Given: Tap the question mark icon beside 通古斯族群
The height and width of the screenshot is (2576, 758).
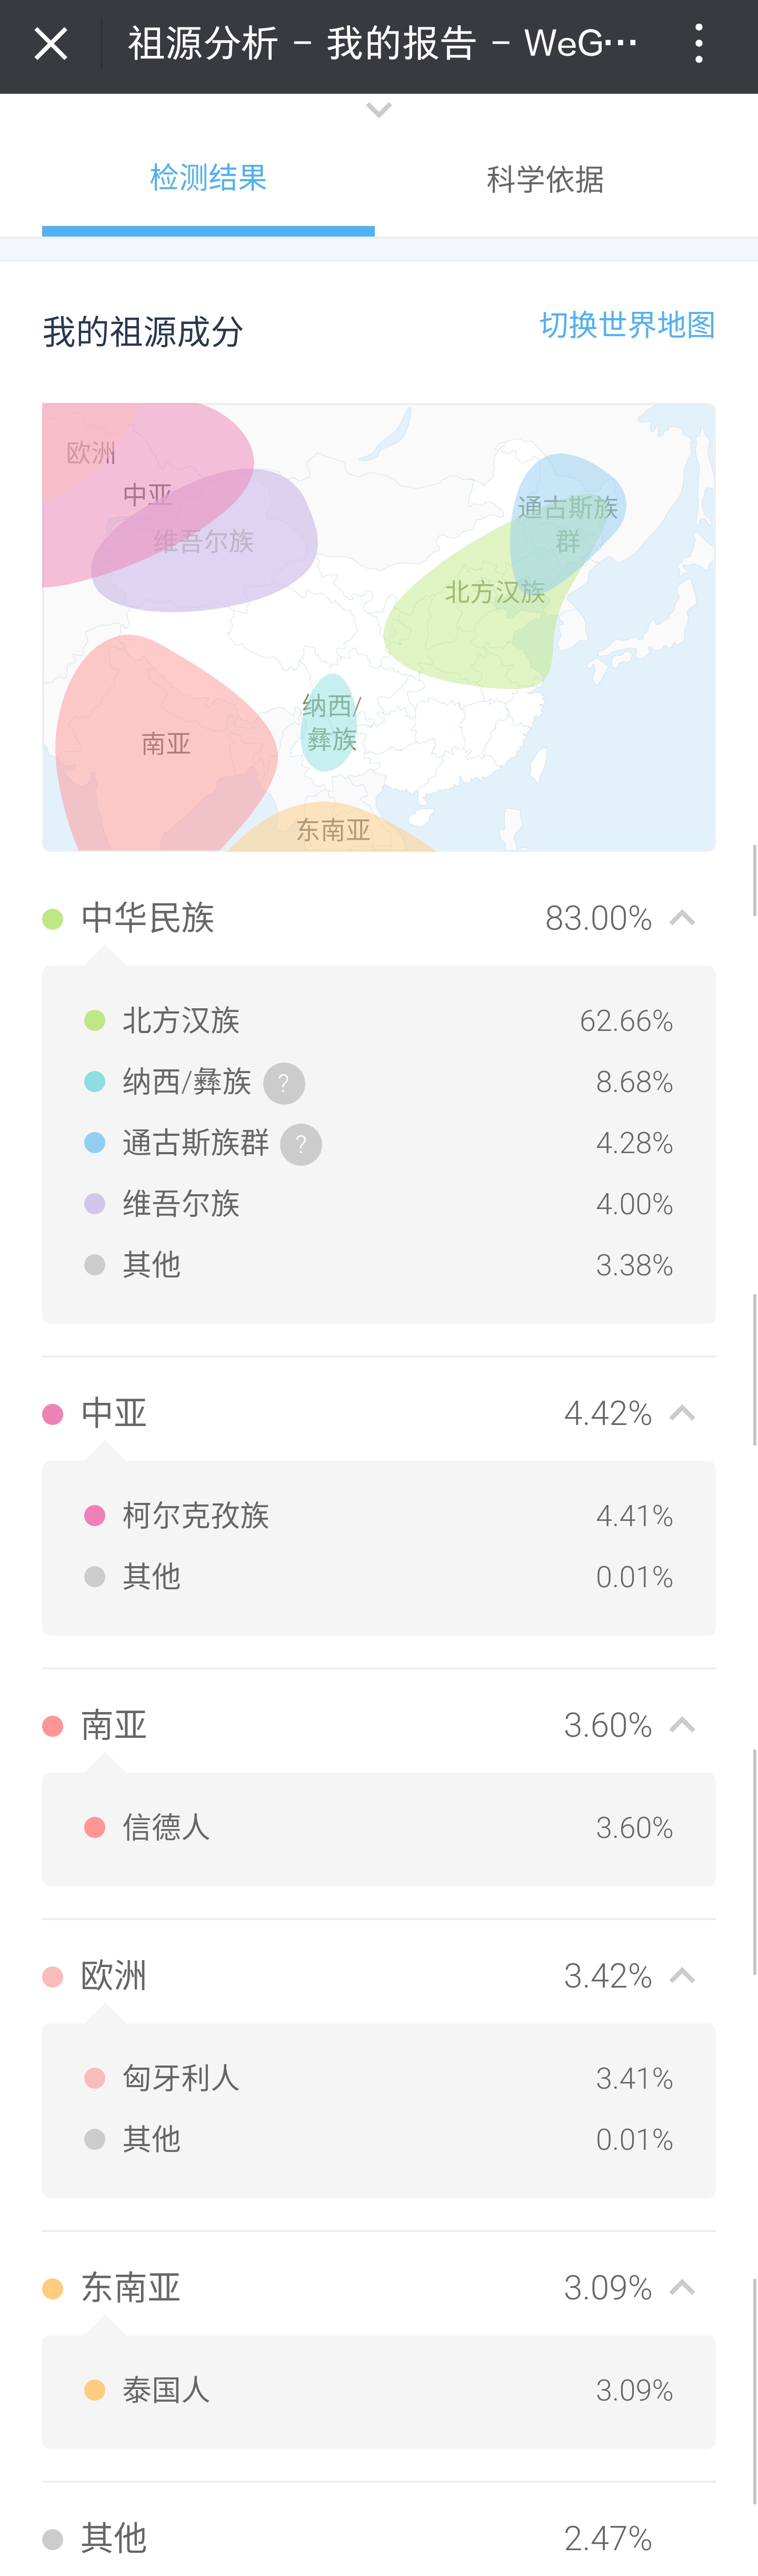Looking at the screenshot, I should pos(301,1144).
